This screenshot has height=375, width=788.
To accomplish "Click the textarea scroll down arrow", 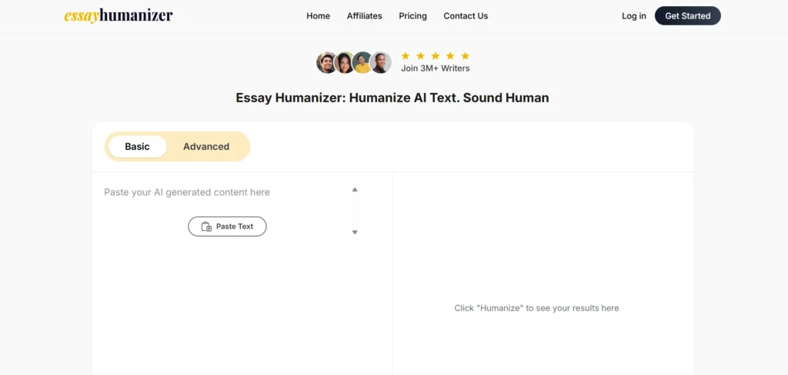I will point(355,232).
